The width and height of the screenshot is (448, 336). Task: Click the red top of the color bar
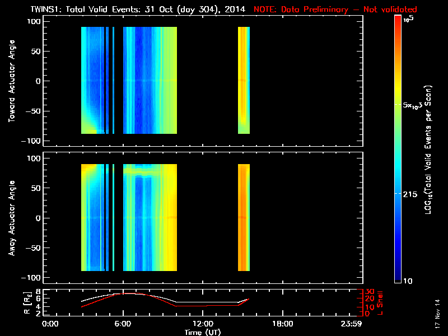coord(398,20)
